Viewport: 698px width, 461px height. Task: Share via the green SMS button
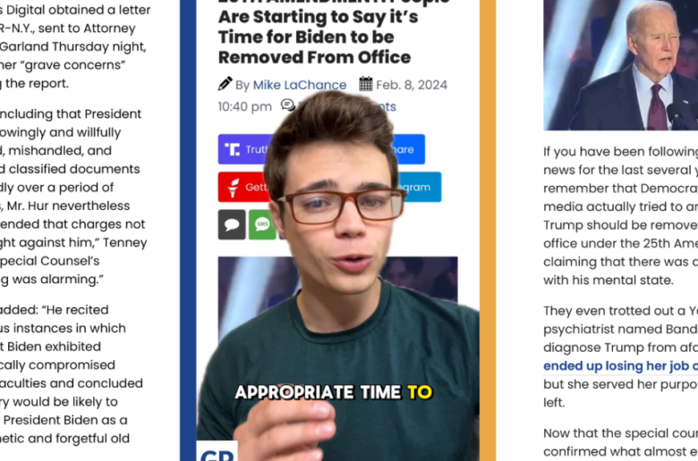tap(262, 224)
